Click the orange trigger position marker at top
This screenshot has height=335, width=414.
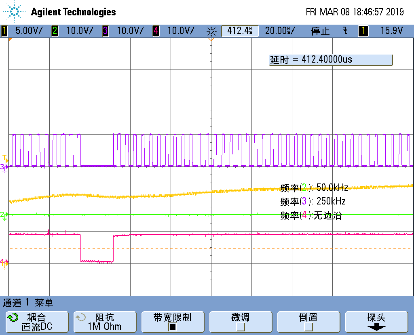tap(211, 39)
